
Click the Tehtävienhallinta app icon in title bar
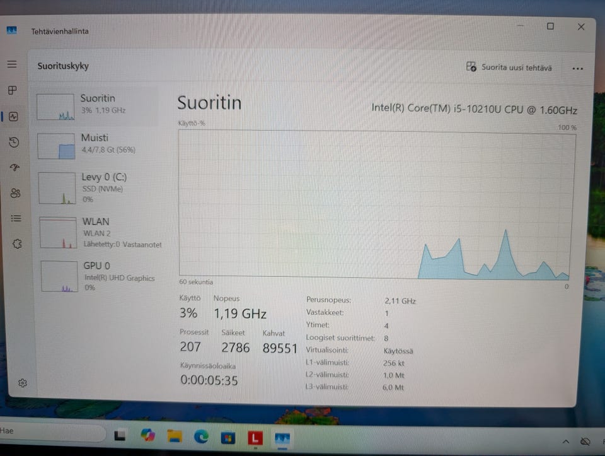click(11, 30)
